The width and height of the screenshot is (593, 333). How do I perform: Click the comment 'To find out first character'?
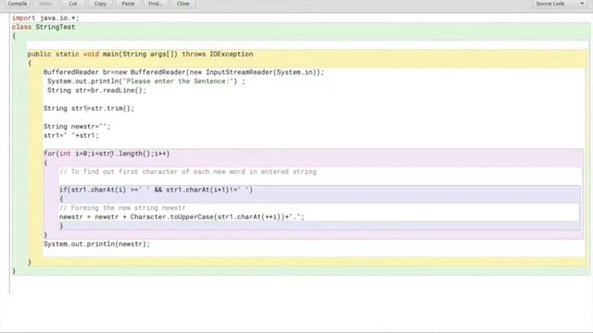pyautogui.click(x=188, y=172)
